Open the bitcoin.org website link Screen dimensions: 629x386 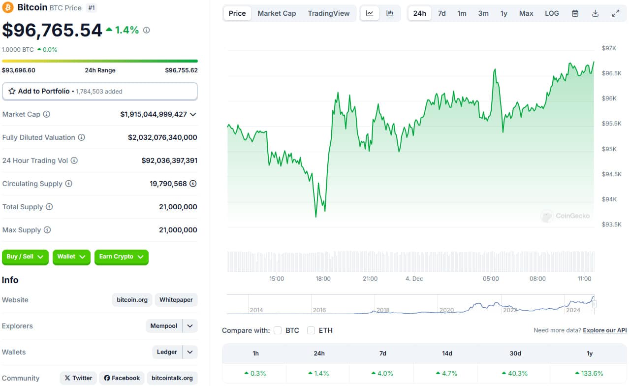pos(132,300)
